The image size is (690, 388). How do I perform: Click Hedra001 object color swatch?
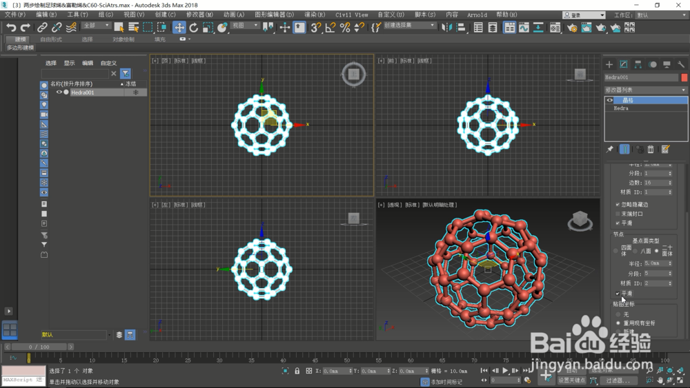(684, 77)
